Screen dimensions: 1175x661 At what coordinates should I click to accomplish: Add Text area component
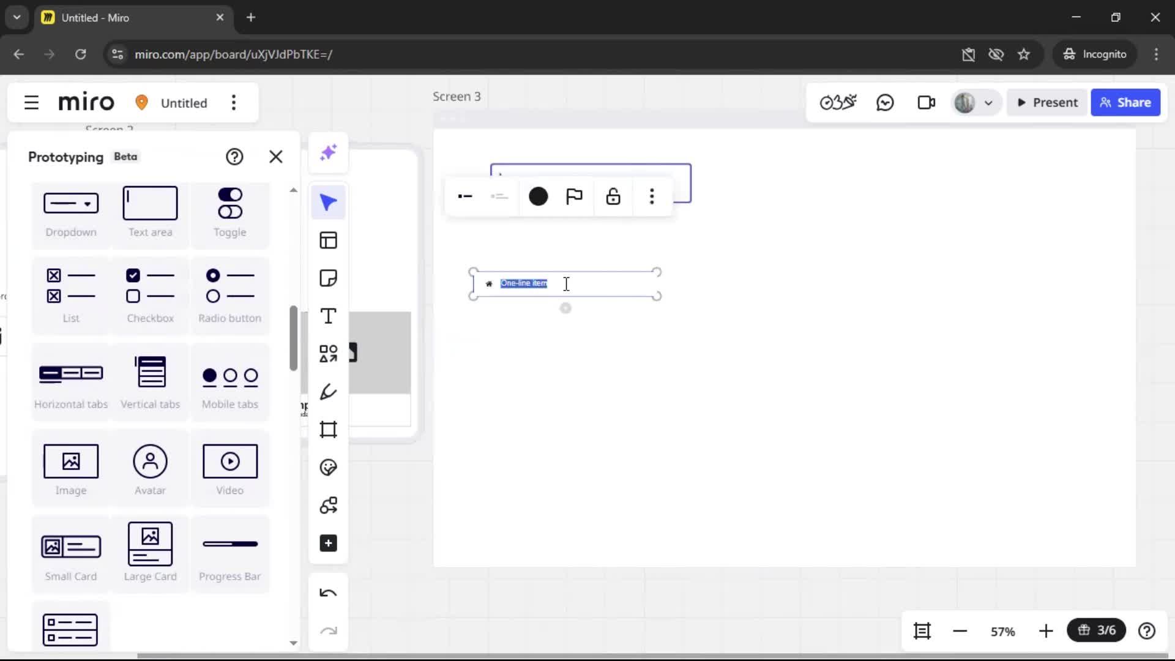pos(151,214)
